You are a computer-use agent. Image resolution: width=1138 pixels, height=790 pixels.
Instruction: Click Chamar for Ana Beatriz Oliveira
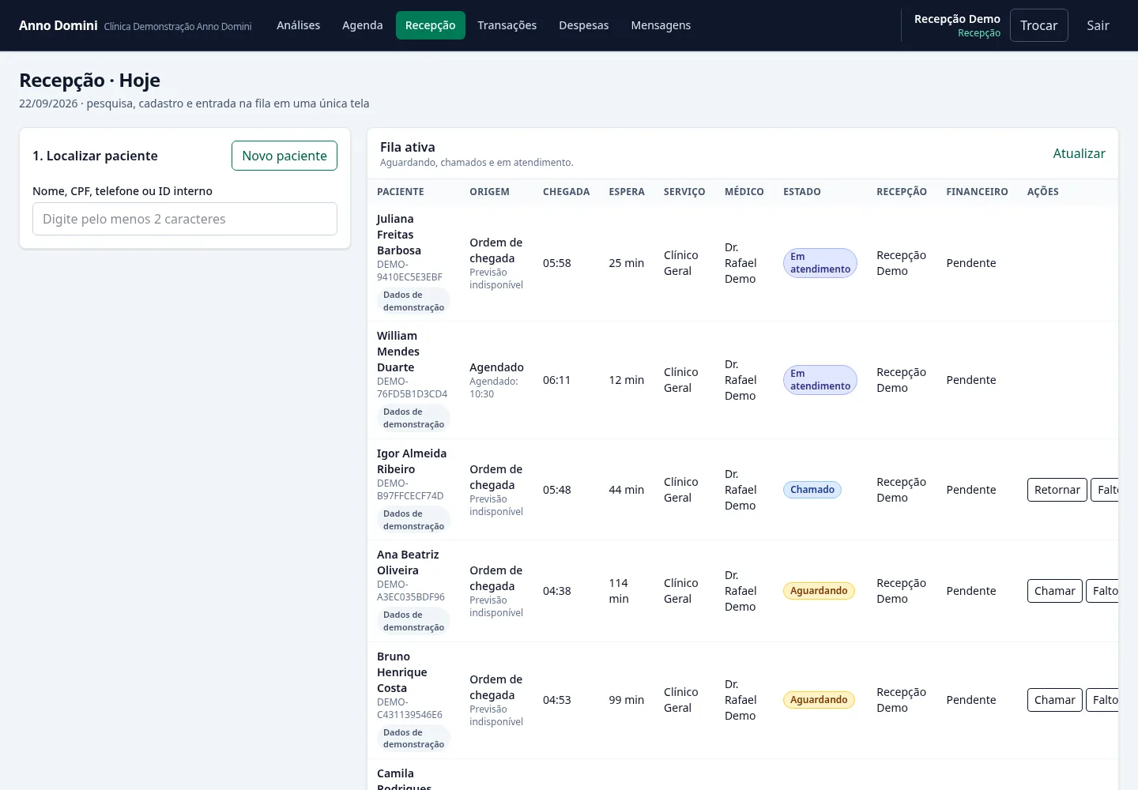[1055, 591]
